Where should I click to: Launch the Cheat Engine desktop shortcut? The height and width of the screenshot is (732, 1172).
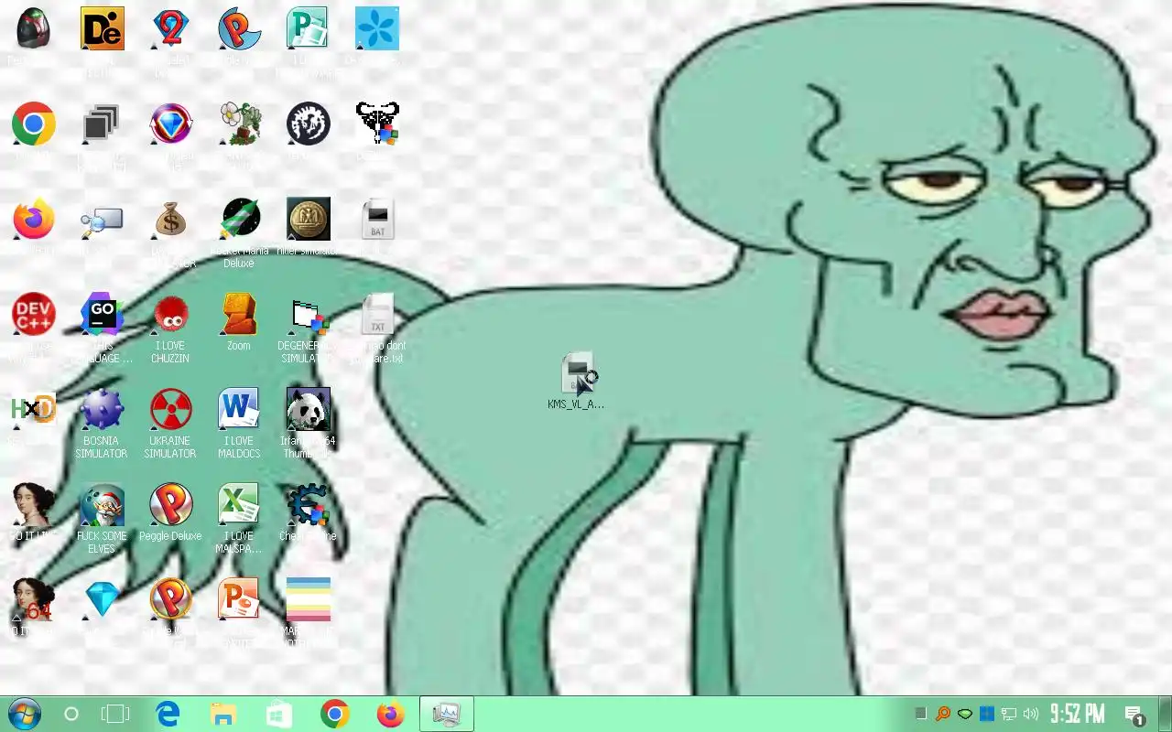pos(308,505)
